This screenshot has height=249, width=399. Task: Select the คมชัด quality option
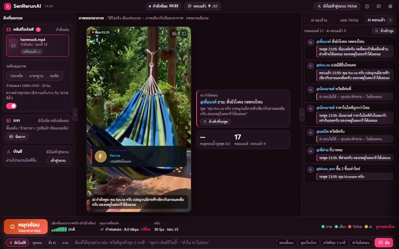[x=54, y=76]
